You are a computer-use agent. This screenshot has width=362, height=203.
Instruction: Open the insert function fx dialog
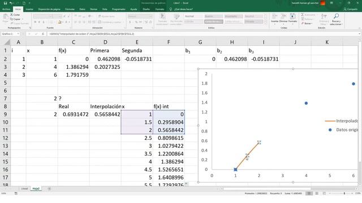(x=43, y=34)
